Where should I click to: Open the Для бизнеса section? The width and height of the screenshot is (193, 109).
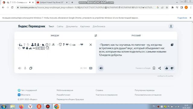point(99,26)
